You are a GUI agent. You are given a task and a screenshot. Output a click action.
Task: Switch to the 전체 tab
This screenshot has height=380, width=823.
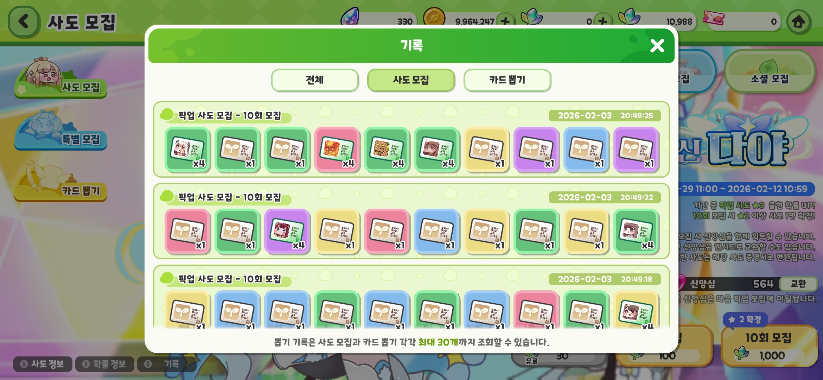(x=315, y=80)
